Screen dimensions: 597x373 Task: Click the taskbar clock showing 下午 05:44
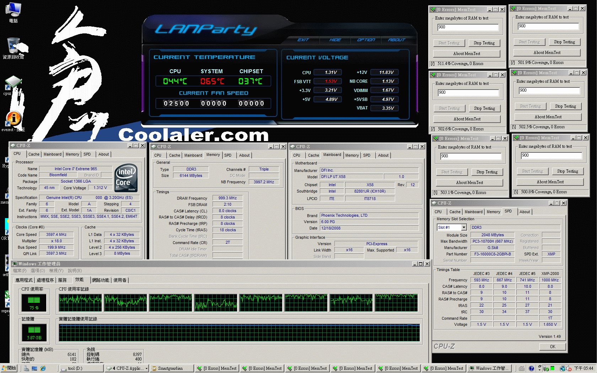pos(583,368)
